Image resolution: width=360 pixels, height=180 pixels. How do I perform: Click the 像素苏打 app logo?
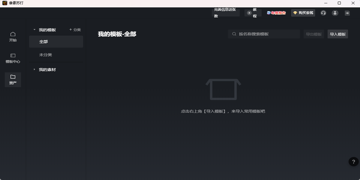coord(4,3)
